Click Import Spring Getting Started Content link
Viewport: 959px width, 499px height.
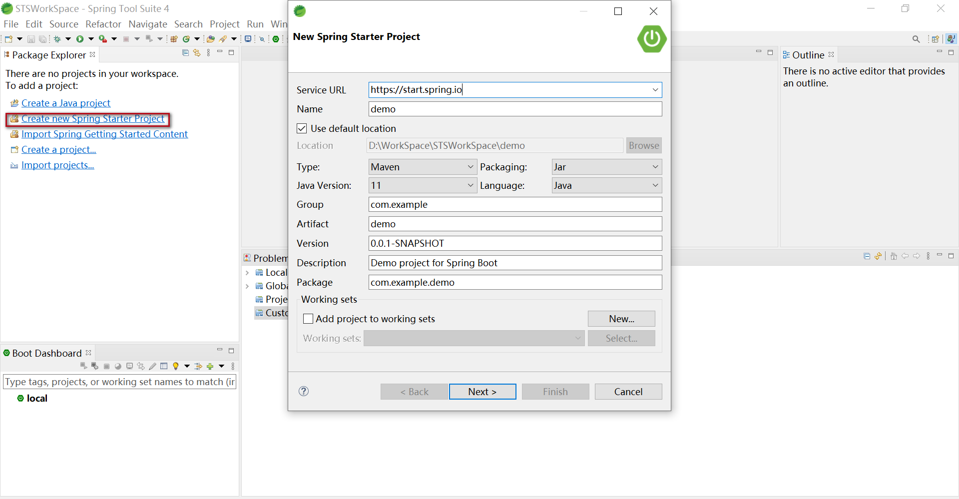pyautogui.click(x=104, y=134)
